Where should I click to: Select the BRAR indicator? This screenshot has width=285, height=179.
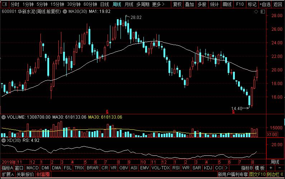92,168
